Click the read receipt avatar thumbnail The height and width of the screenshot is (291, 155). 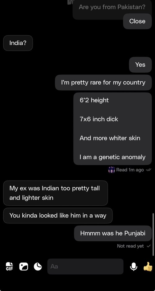tap(112, 170)
